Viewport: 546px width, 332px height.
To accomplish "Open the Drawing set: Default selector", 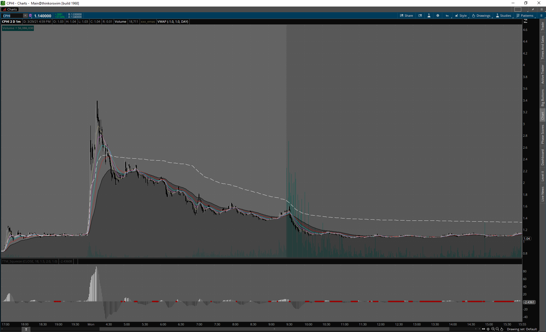I will [522, 329].
